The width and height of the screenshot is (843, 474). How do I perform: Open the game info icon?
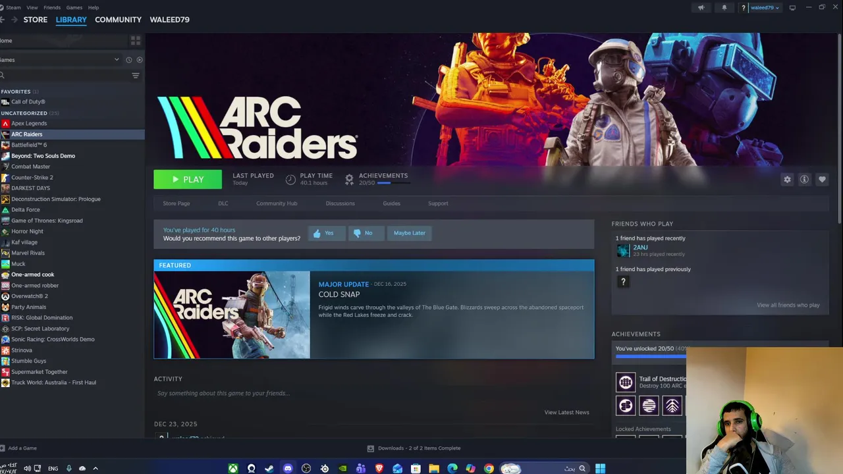coord(804,179)
